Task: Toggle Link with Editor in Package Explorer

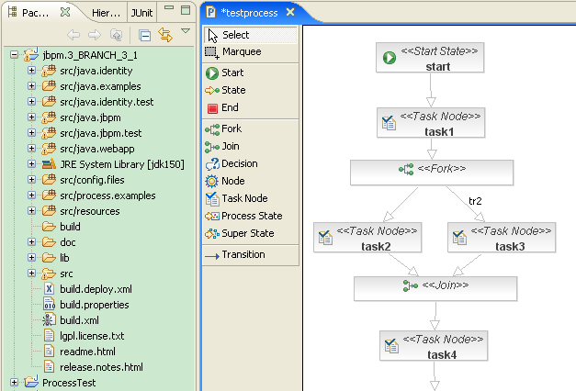Action: pyautogui.click(x=166, y=35)
